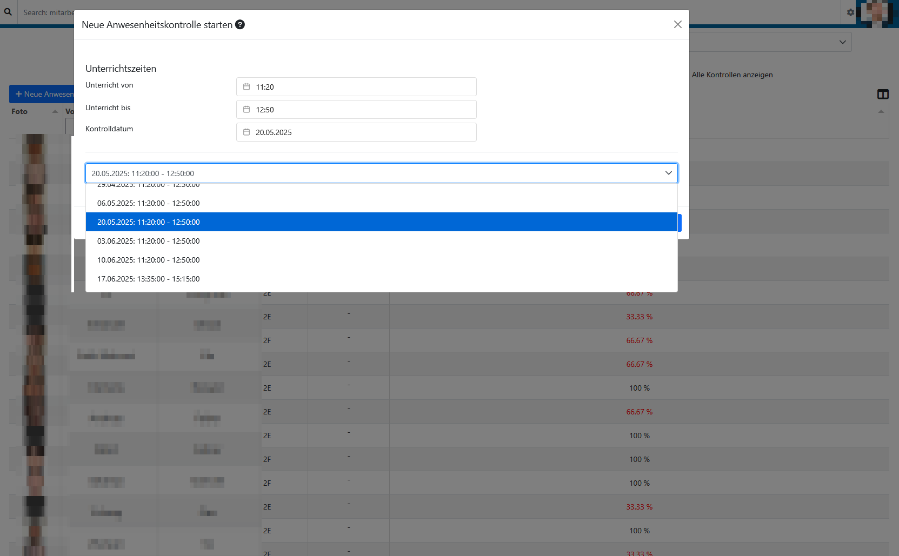Click calendar icon in Unterricht bis field
The image size is (899, 556).
point(247,110)
